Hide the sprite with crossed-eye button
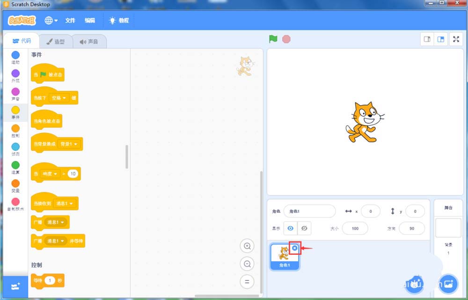The image size is (468, 300). (x=304, y=229)
